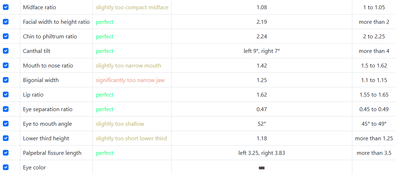Toggle the Facial width to height ratio checkbox
The height and width of the screenshot is (174, 395).
6,22
